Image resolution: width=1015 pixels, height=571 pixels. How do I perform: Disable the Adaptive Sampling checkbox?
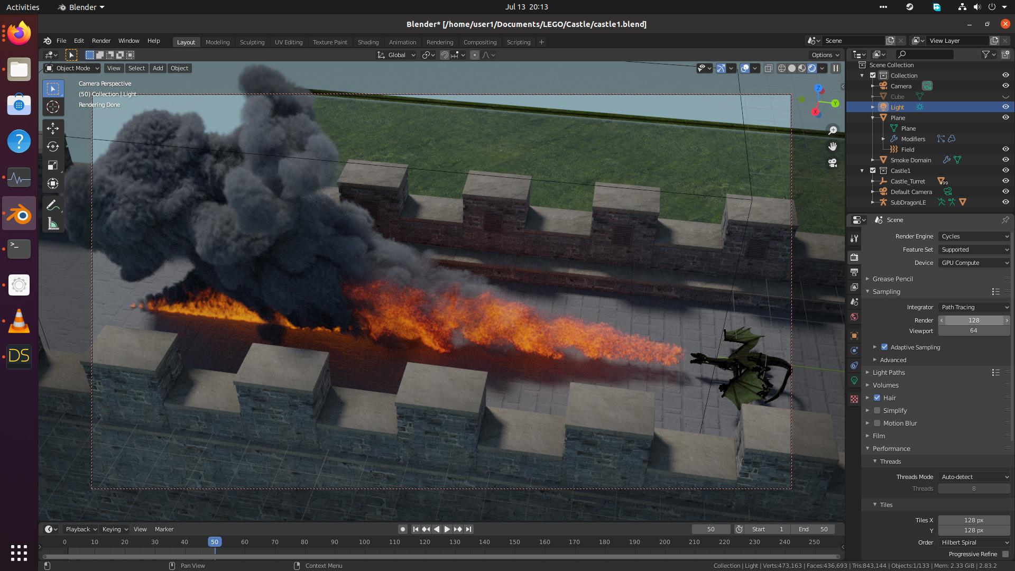pyautogui.click(x=884, y=347)
